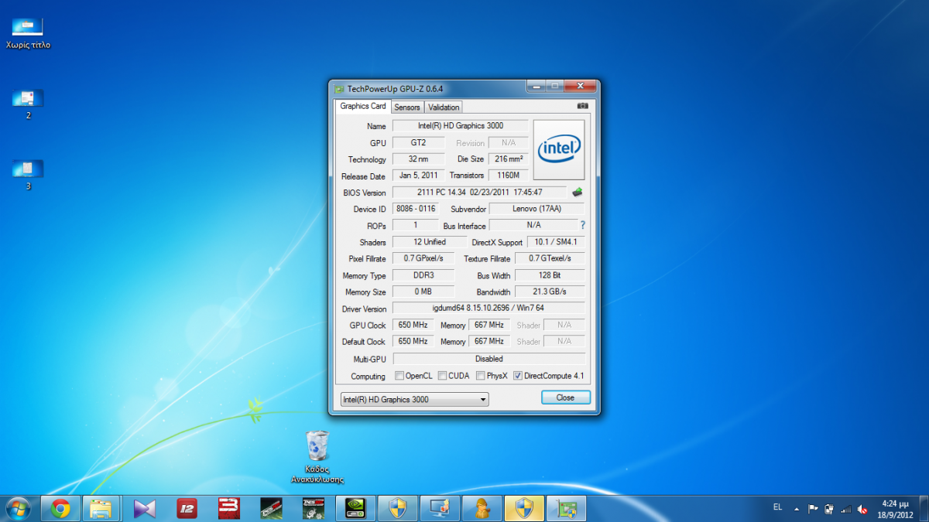This screenshot has height=522, width=929.
Task: Click the BIOS Version field
Action: pos(481,192)
